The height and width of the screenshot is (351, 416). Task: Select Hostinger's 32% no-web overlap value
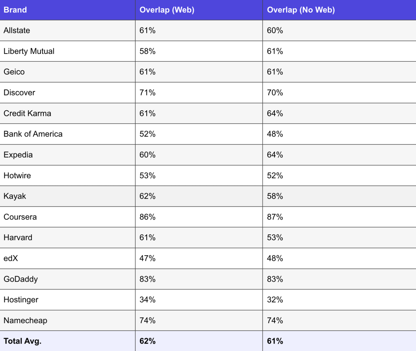[275, 299]
